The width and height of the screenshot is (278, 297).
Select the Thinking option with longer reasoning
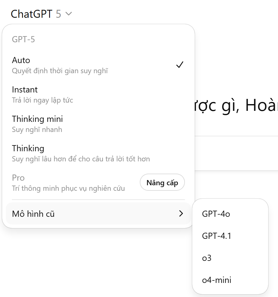pos(28,148)
